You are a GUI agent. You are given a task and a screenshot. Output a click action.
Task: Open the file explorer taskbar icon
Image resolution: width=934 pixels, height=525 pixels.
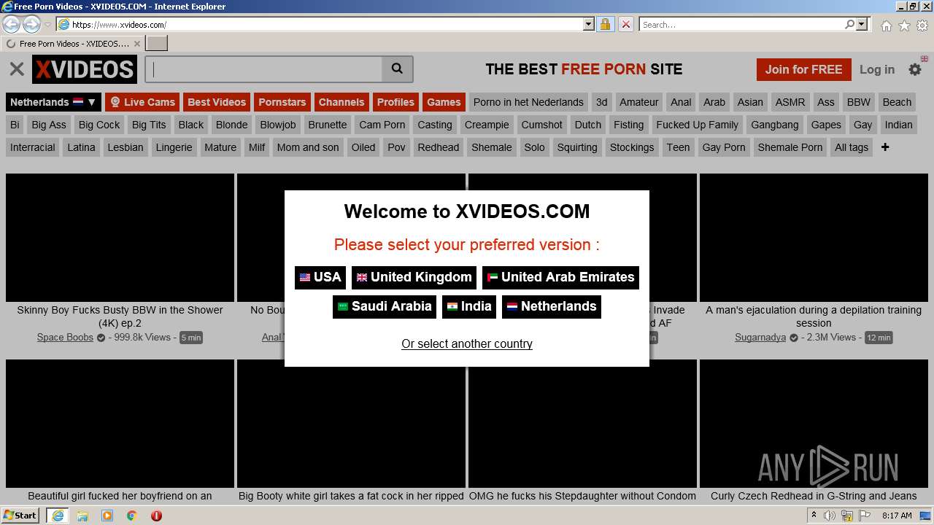(x=82, y=516)
